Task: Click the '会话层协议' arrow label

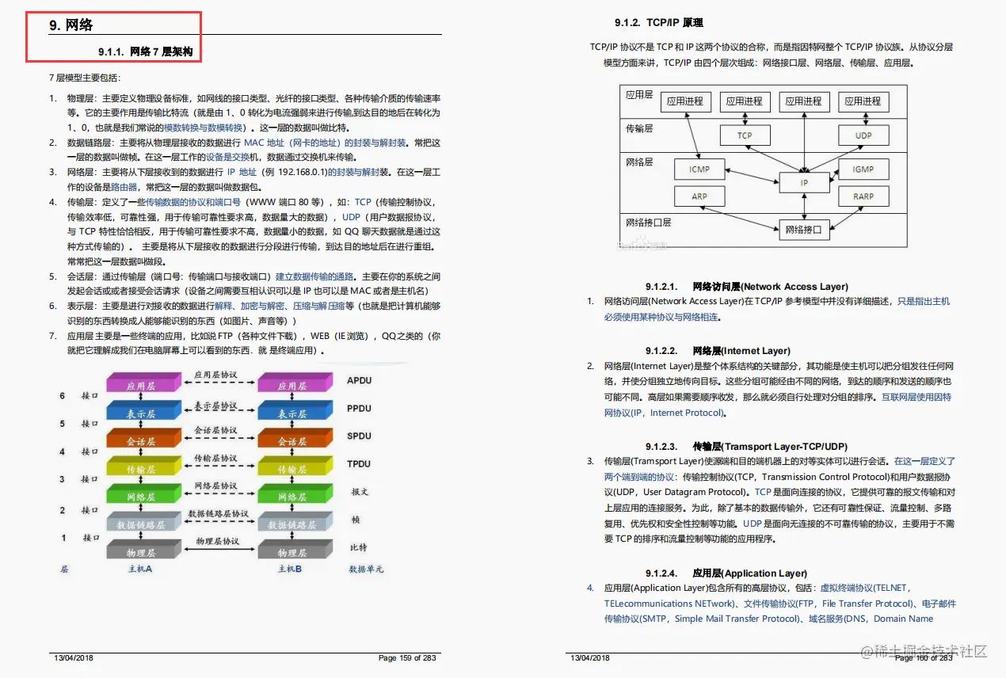Action: [x=215, y=431]
